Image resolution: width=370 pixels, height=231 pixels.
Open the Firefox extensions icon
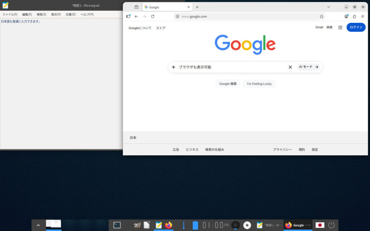coord(354,17)
